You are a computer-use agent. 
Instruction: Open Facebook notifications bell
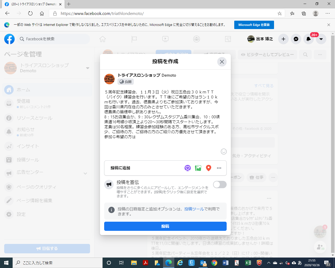point(309,39)
